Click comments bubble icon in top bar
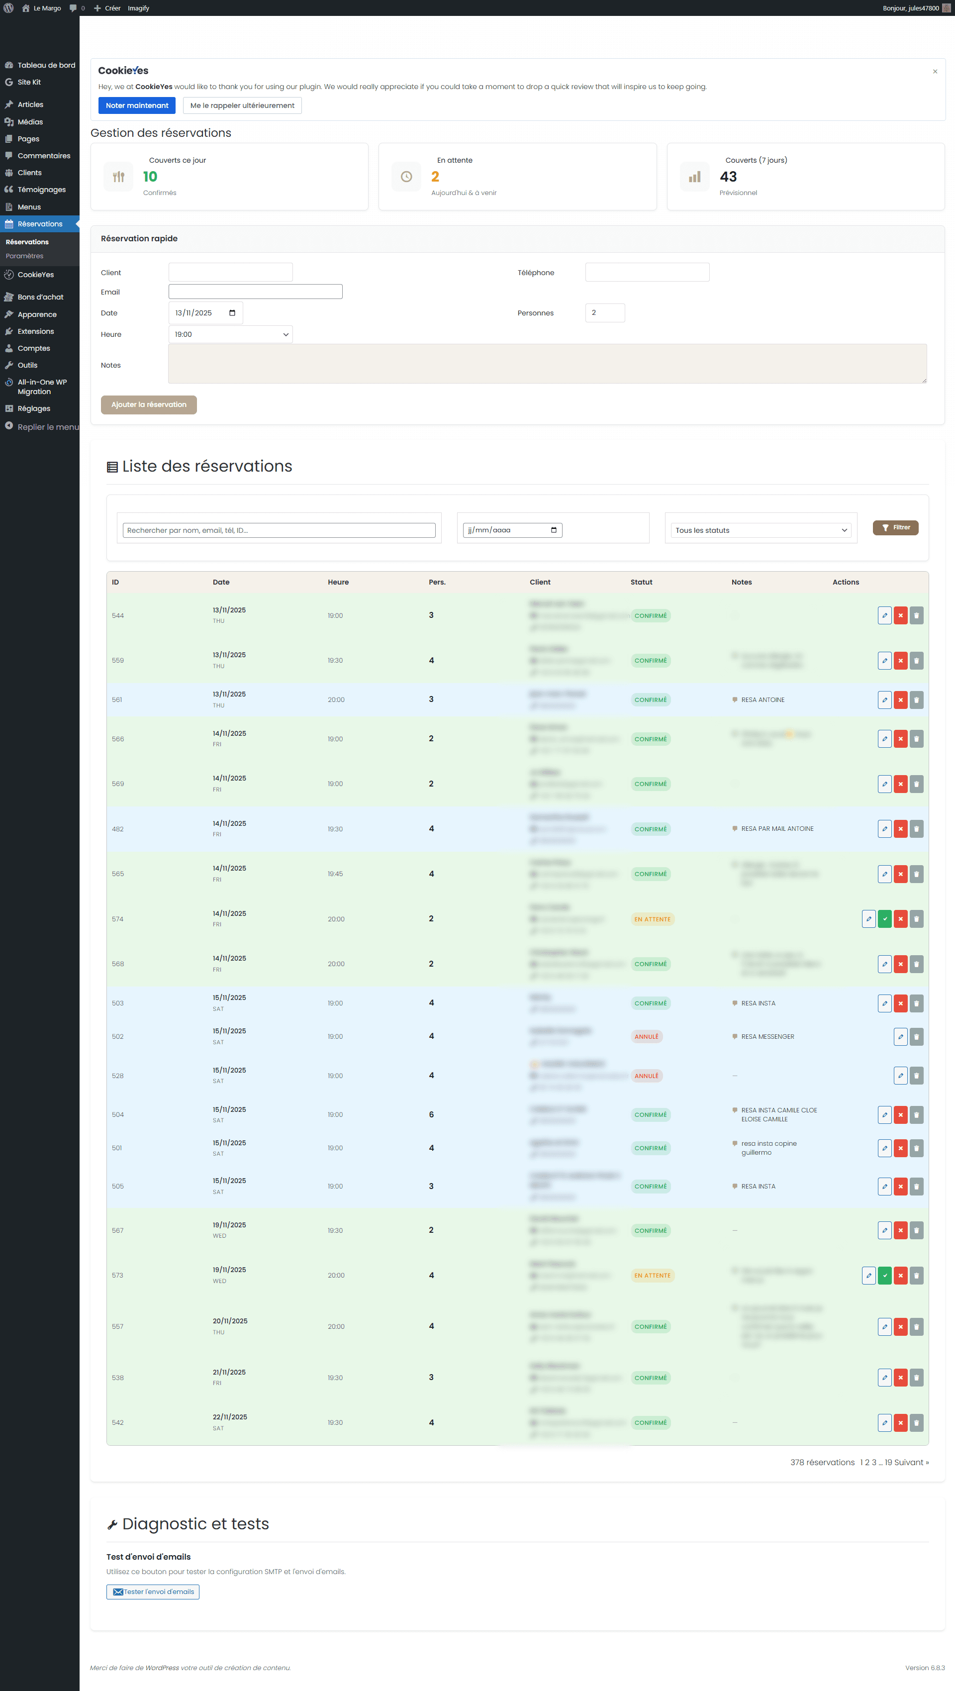Viewport: 955px width, 1691px height. coord(73,8)
